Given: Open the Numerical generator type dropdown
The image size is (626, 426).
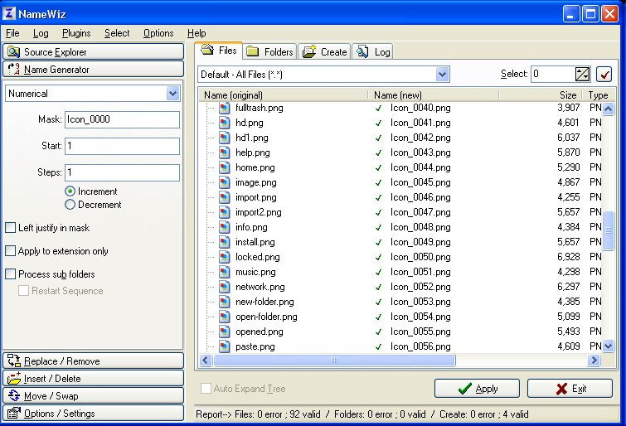Looking at the screenshot, I should [172, 94].
